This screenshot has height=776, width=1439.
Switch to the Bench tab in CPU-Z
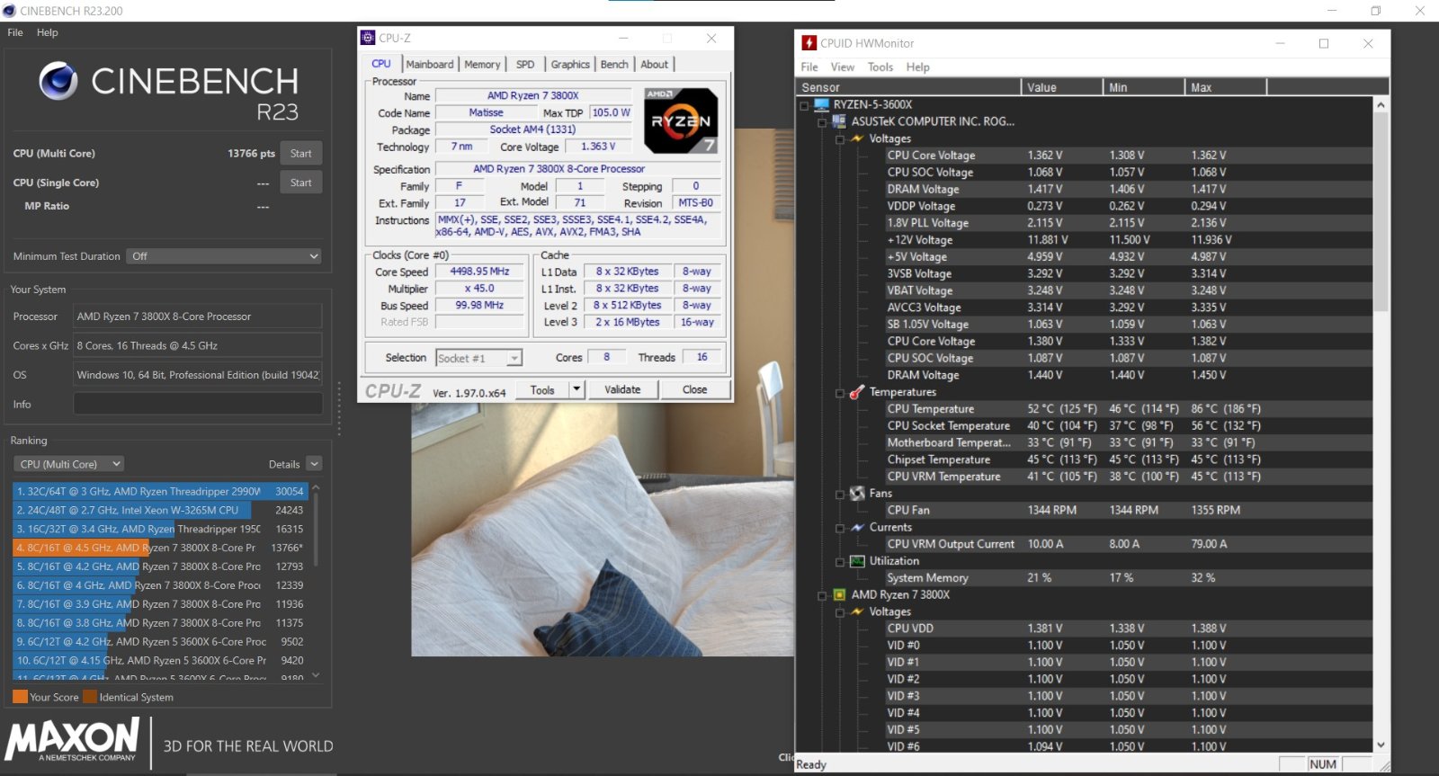coord(614,65)
